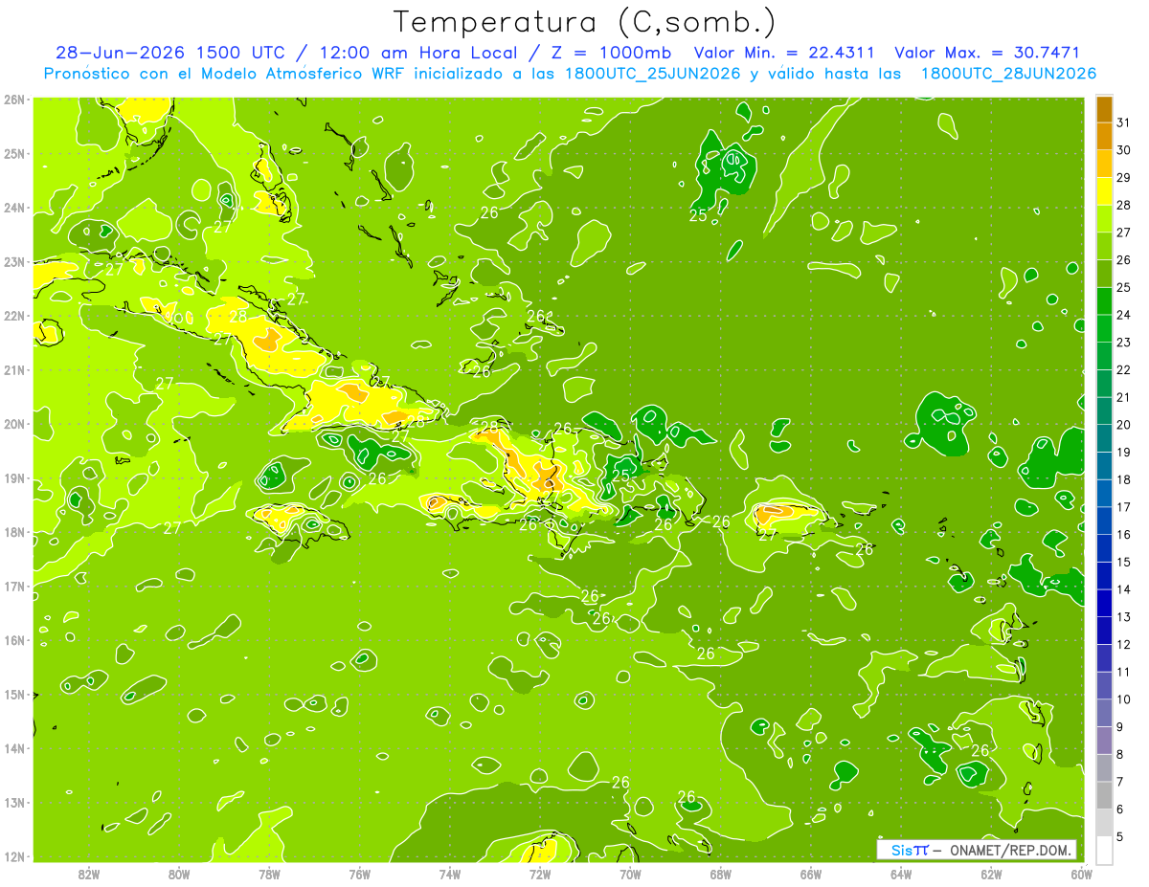Click legend value 12 on the color bar
Viewport: 1149px width, 887px height.
1124,644
